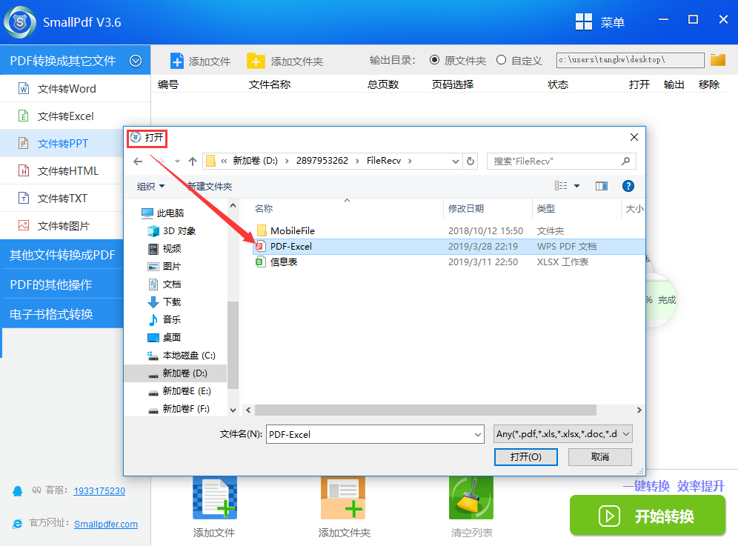This screenshot has width=738, height=546.
Task: Expand the 电子书格式转换 section
Action: click(62, 314)
